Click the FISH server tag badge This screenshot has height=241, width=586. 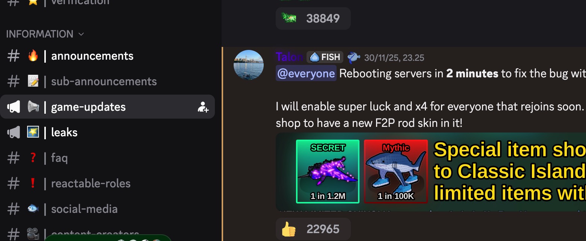[325, 57]
